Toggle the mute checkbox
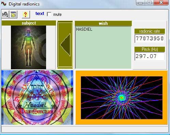 (49, 14)
